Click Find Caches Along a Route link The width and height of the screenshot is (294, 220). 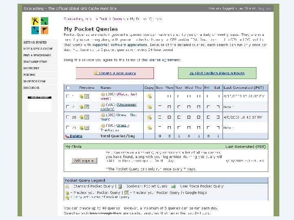click(x=220, y=73)
